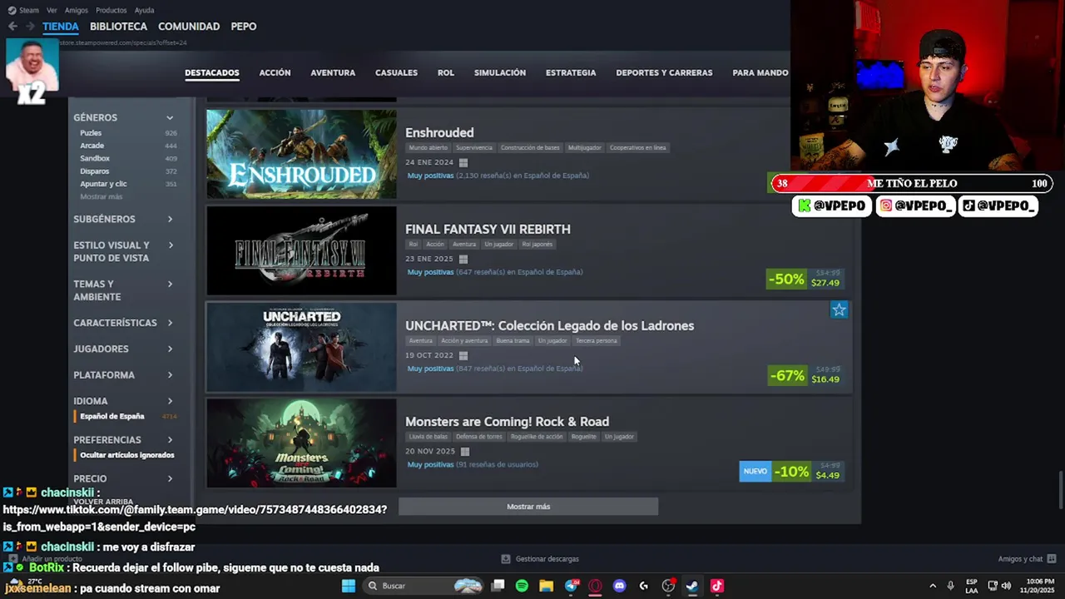Expand the CARACTERÍSTICAS filter section
The image size is (1065, 599).
(125, 323)
